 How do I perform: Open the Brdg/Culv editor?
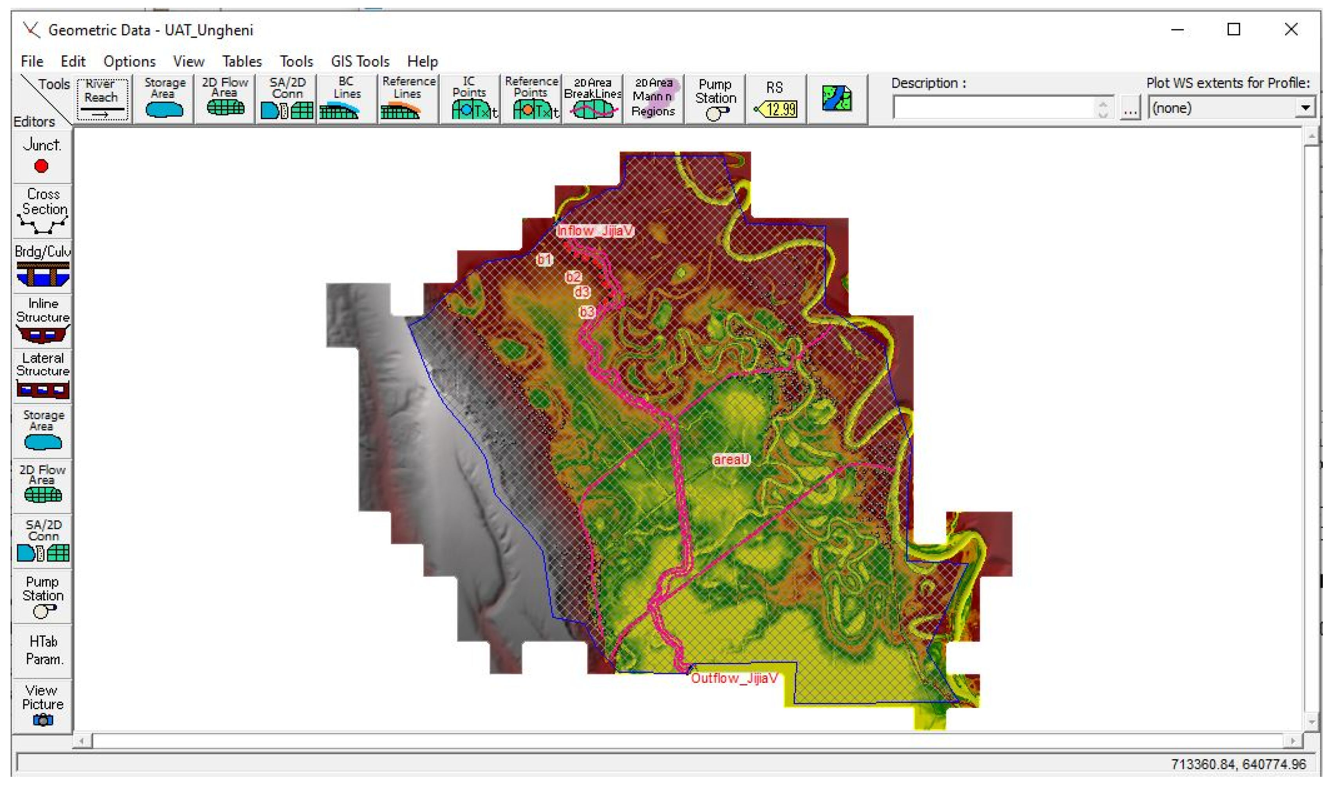[42, 266]
